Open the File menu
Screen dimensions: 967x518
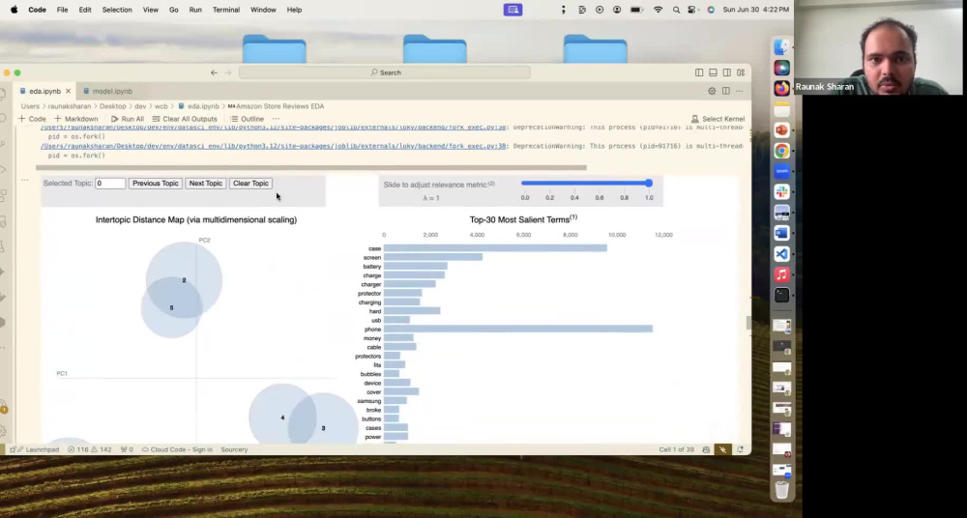pos(62,10)
